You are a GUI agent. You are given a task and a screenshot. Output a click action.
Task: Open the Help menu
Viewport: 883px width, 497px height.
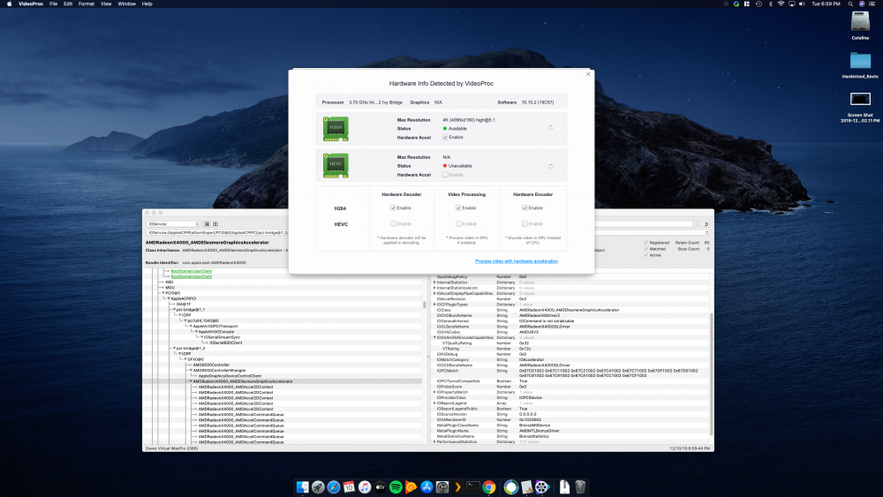point(147,4)
